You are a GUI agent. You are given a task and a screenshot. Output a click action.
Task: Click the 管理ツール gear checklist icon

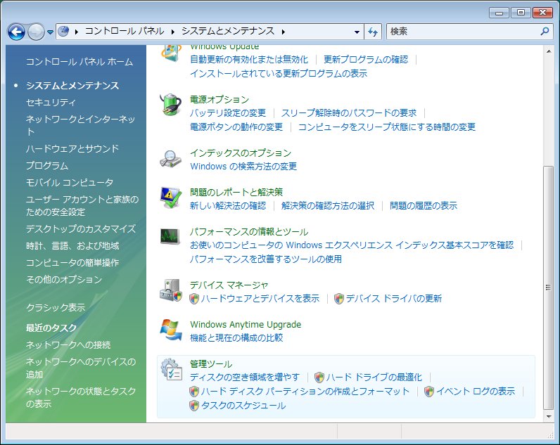(171, 369)
